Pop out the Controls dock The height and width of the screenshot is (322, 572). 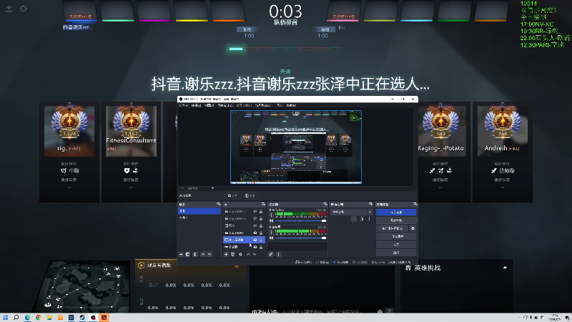415,204
